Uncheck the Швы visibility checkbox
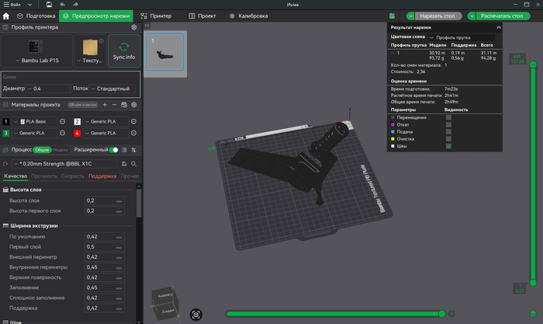 point(448,145)
